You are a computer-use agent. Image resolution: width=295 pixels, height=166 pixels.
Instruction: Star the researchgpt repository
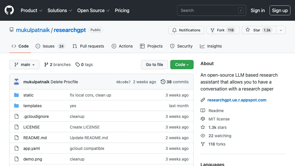258,30
